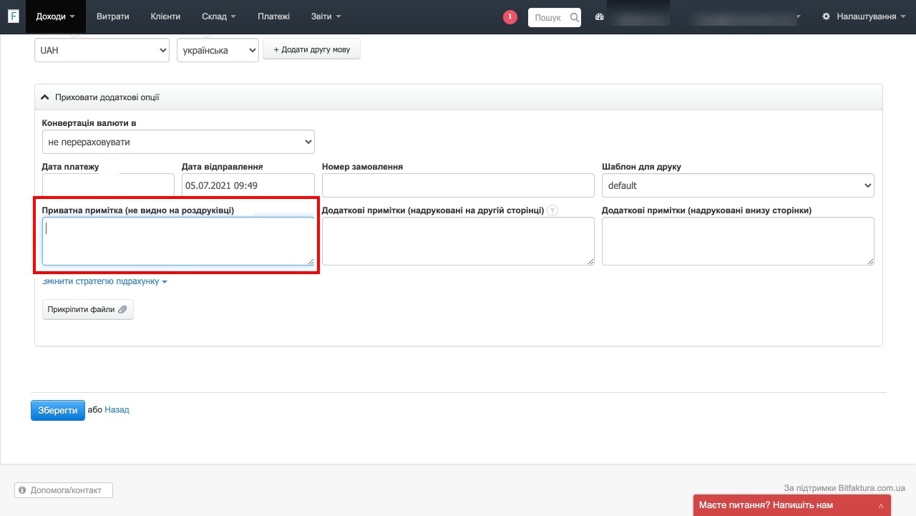This screenshot has width=916, height=516.
Task: Click the gear icon beside Налаштування
Action: click(x=827, y=16)
